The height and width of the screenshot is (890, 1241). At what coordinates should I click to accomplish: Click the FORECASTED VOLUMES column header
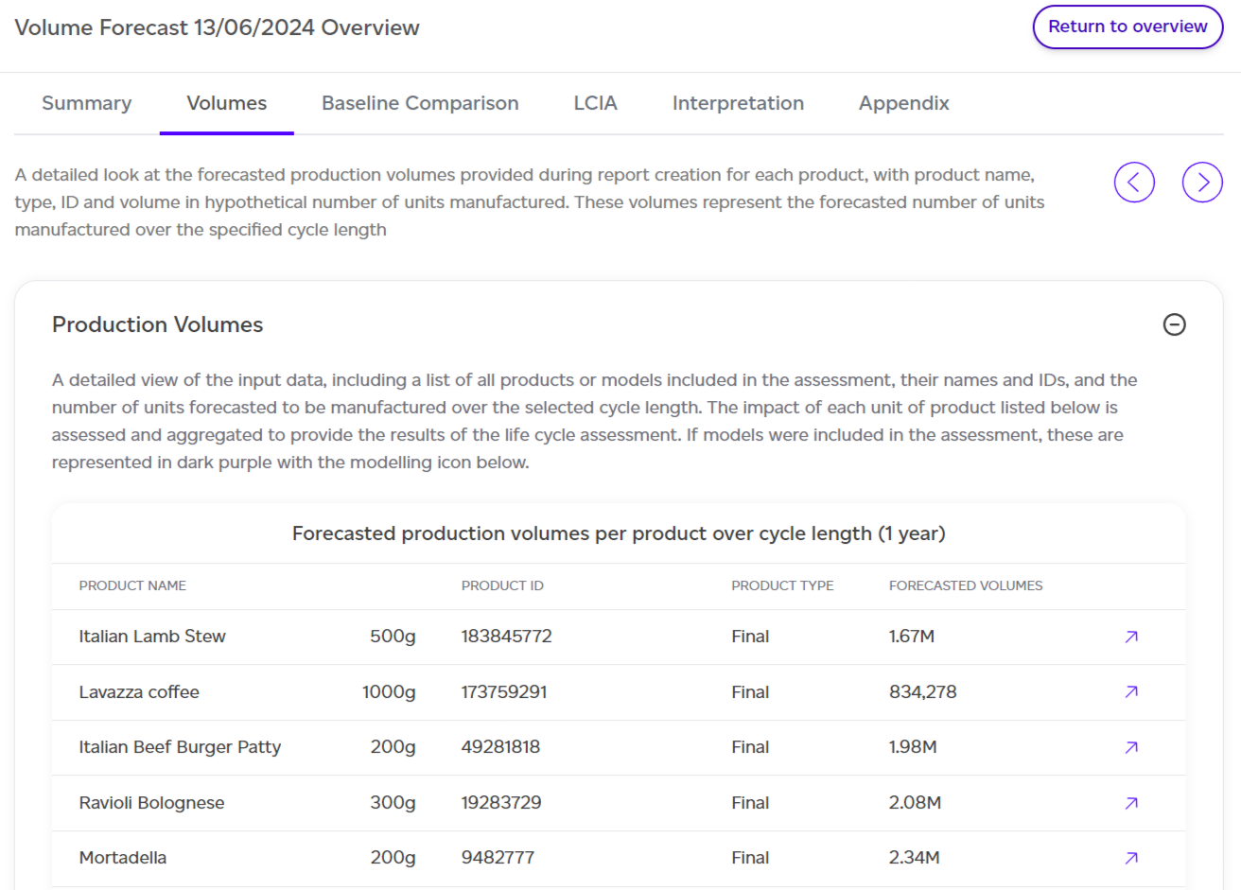point(966,585)
